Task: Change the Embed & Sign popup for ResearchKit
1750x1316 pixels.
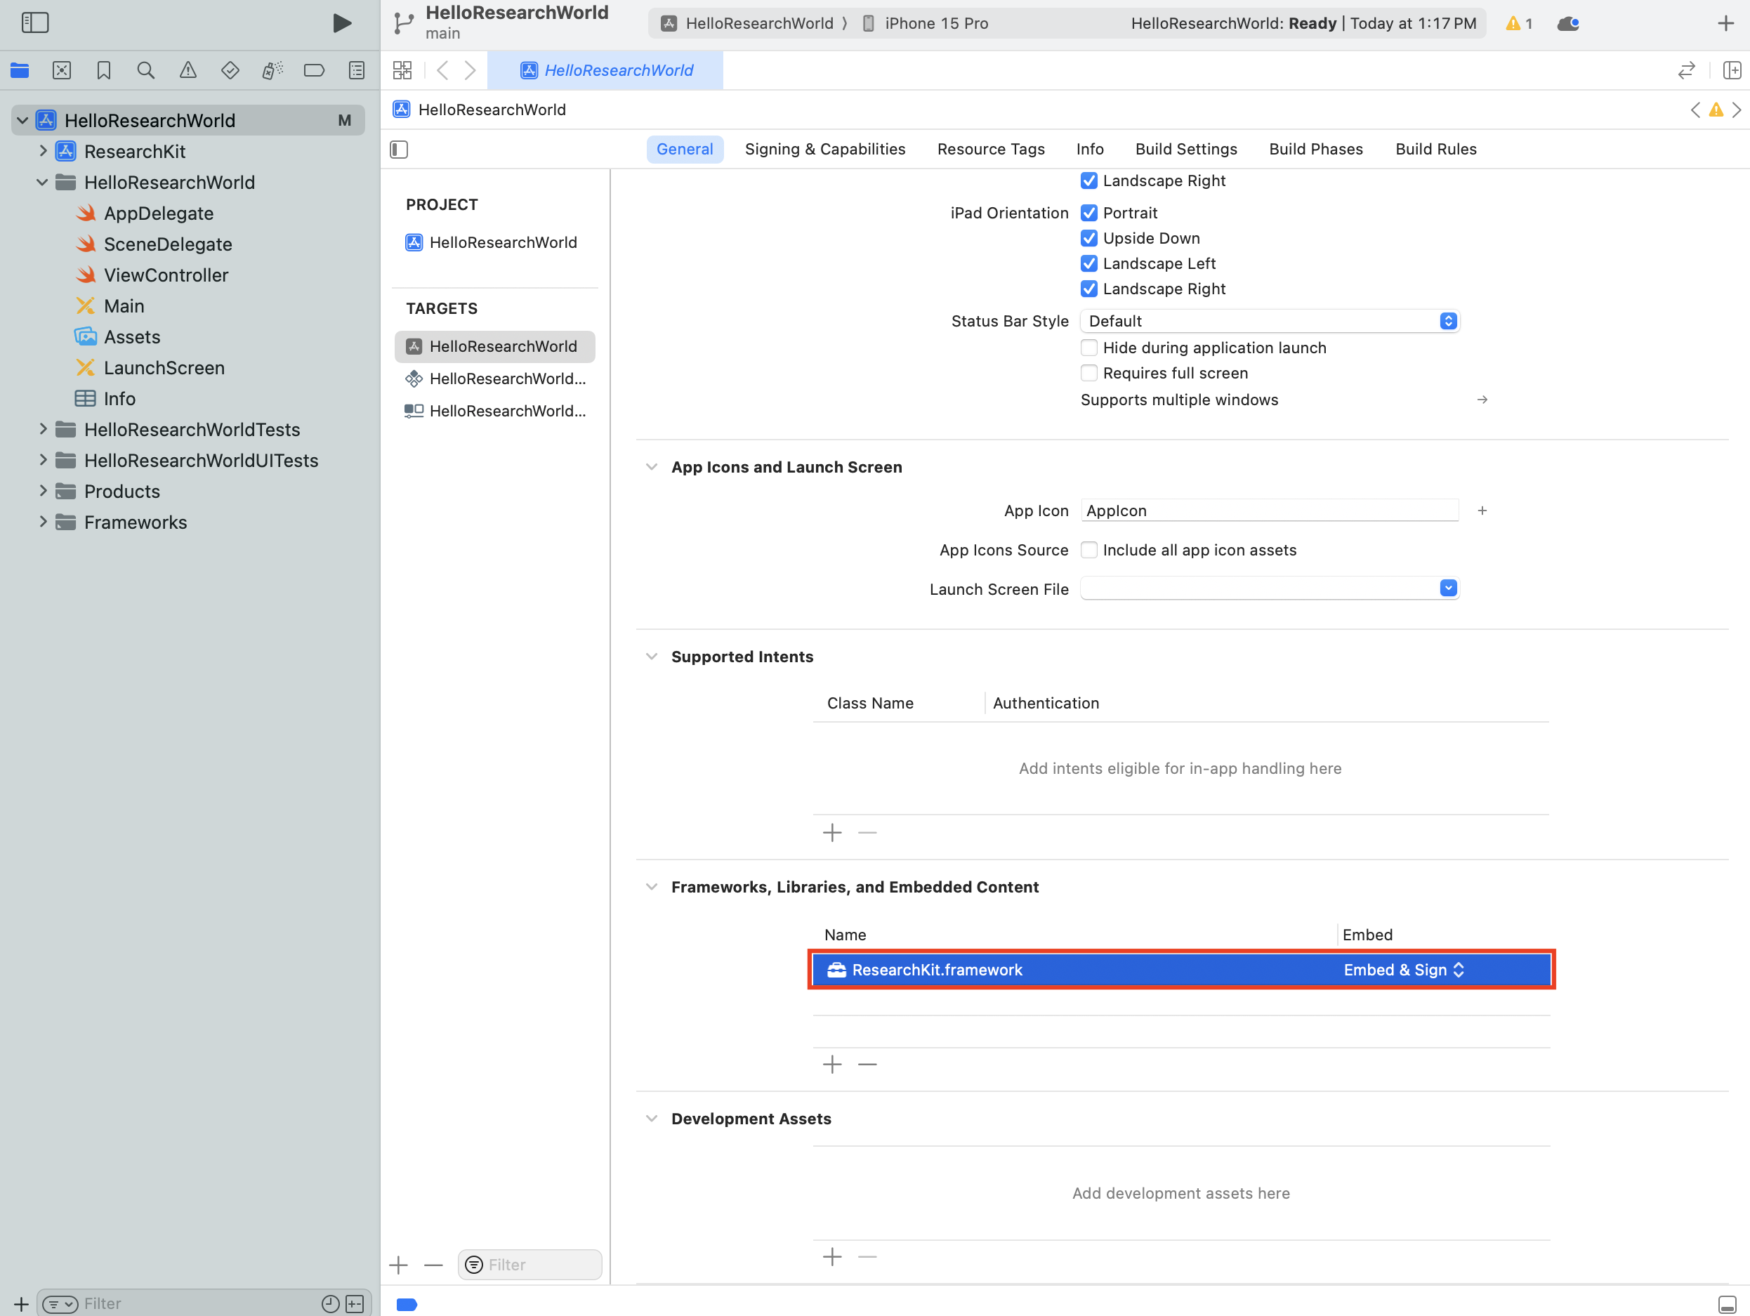Action: [1404, 970]
